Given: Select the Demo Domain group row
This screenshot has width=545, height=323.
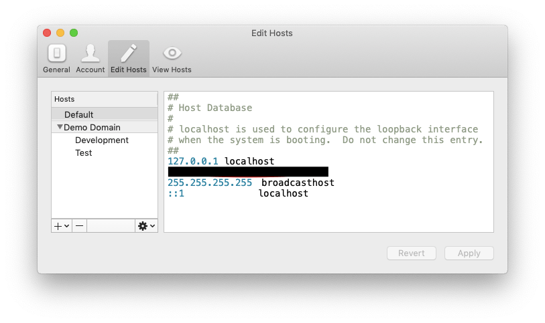Looking at the screenshot, I should pyautogui.click(x=105, y=127).
